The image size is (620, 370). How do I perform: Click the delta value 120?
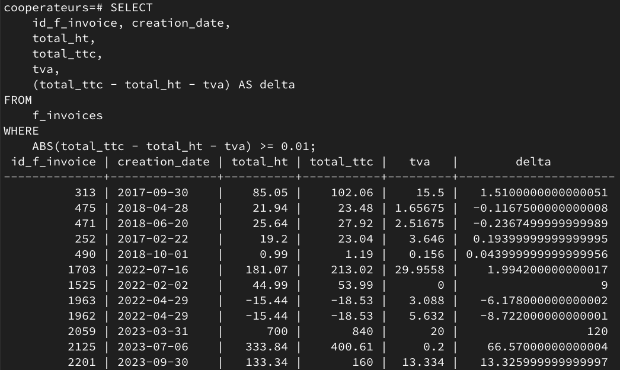[x=597, y=331]
